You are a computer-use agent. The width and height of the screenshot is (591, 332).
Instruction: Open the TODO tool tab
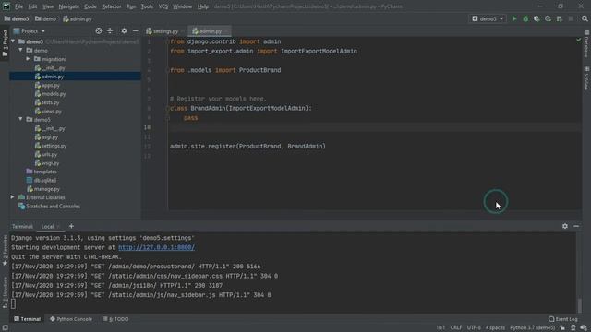[x=115, y=319]
